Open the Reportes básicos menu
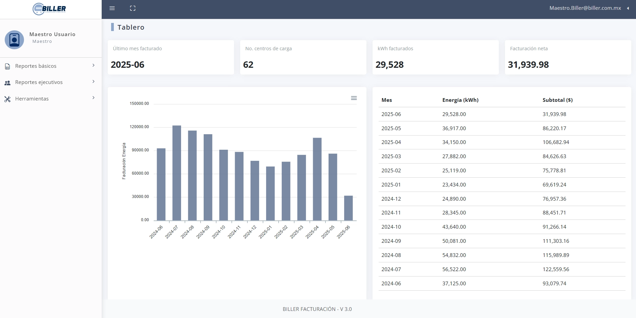 (x=51, y=66)
